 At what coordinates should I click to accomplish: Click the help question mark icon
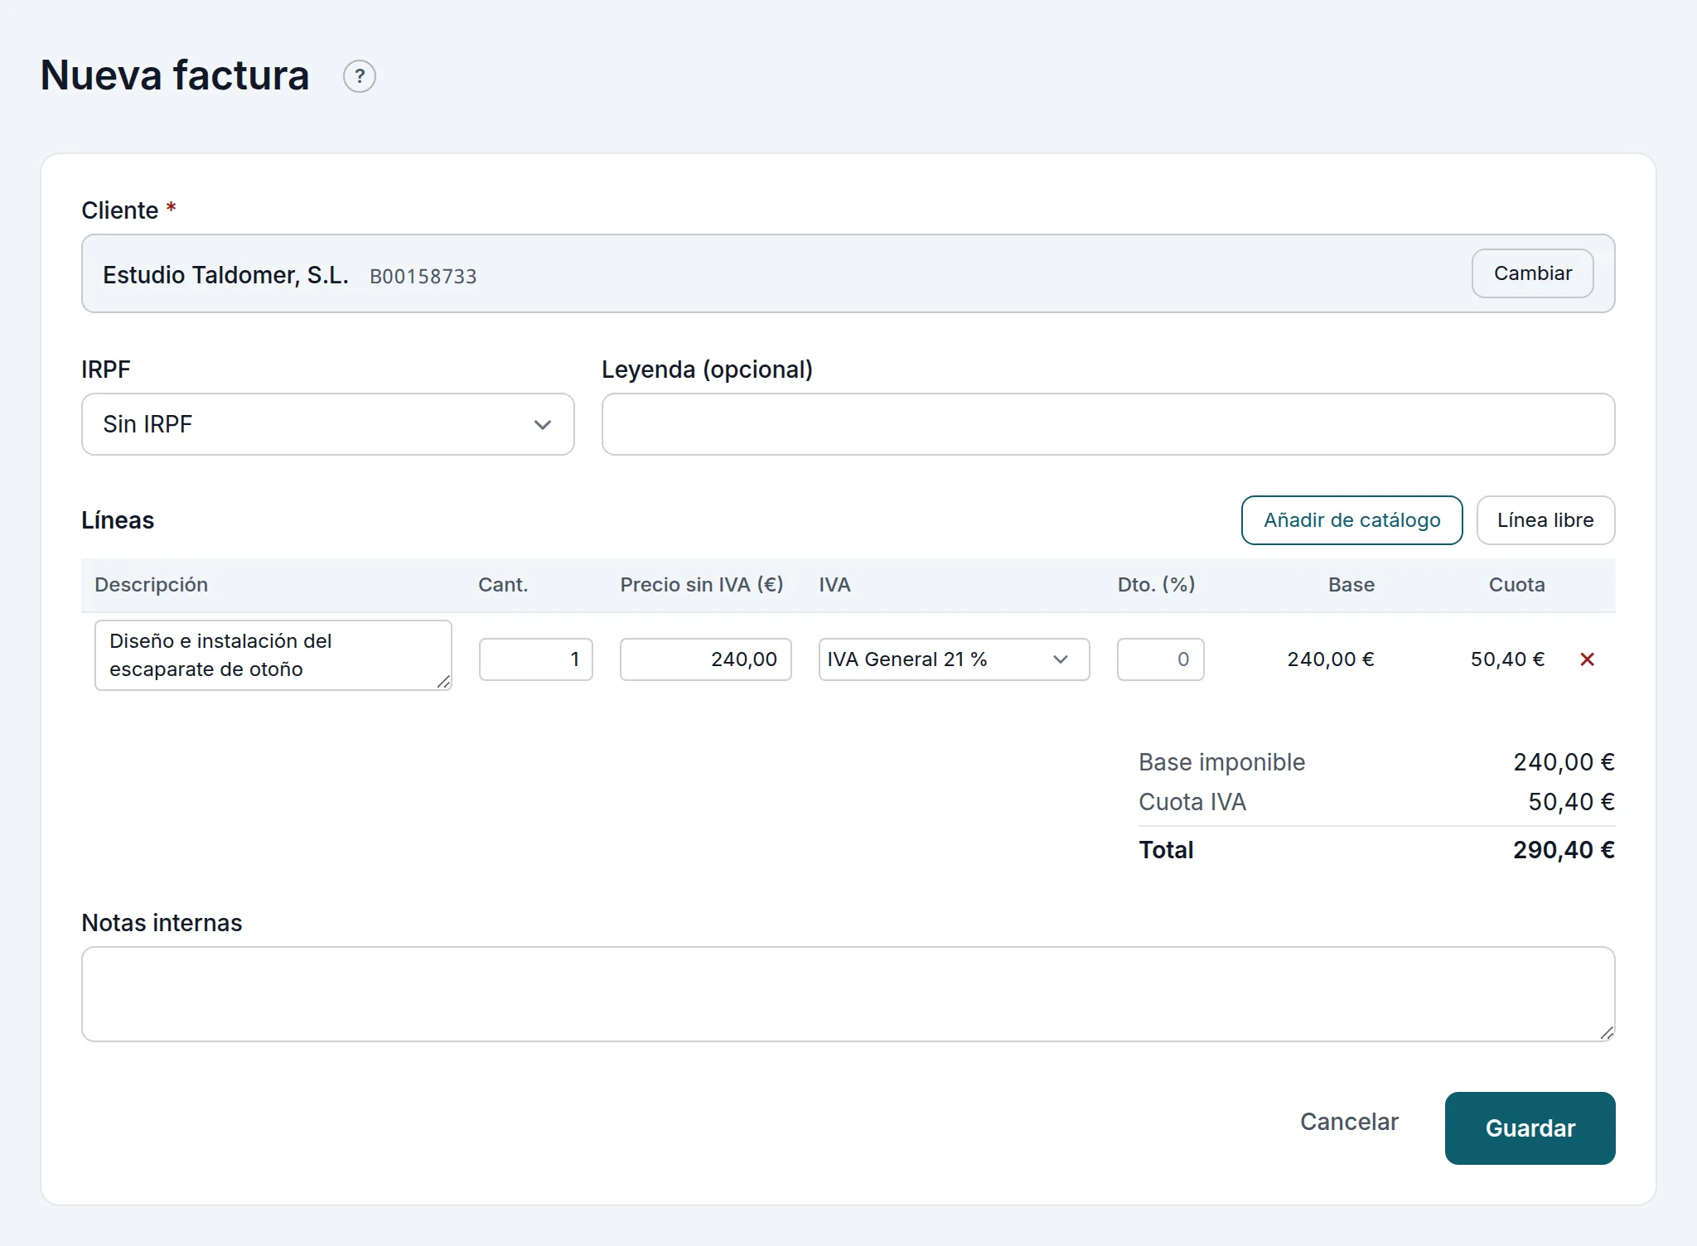point(360,76)
